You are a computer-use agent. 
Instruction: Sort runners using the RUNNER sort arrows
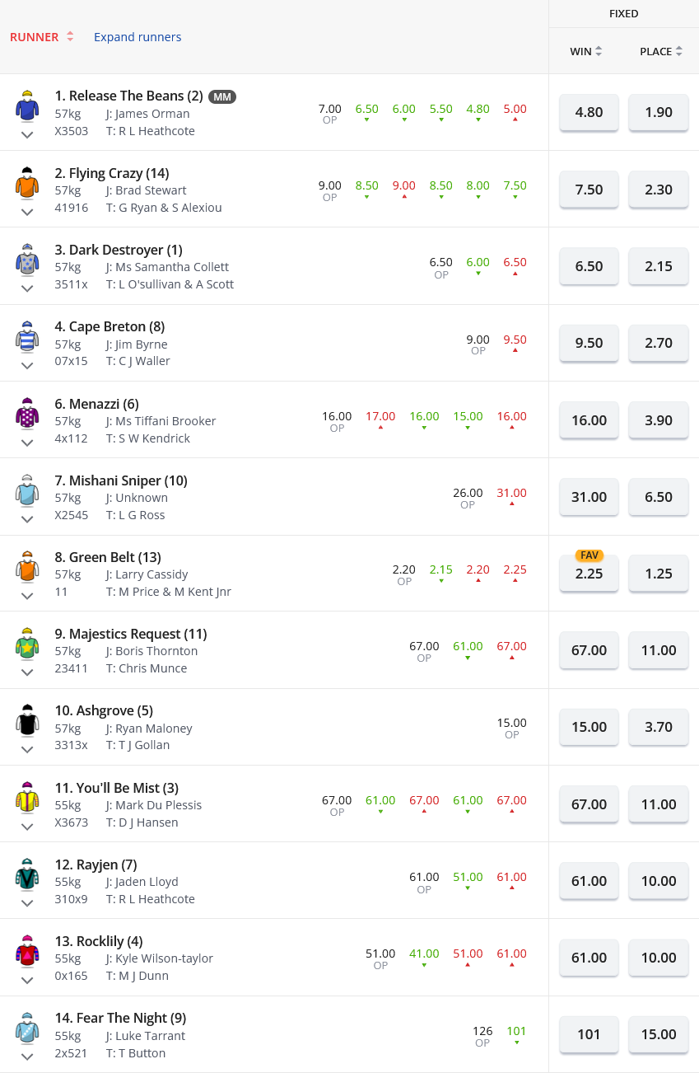70,37
